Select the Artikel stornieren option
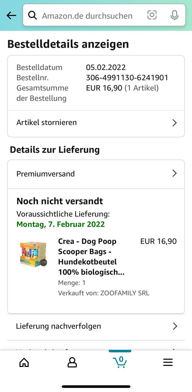The width and height of the screenshot is (192, 392). [47, 123]
